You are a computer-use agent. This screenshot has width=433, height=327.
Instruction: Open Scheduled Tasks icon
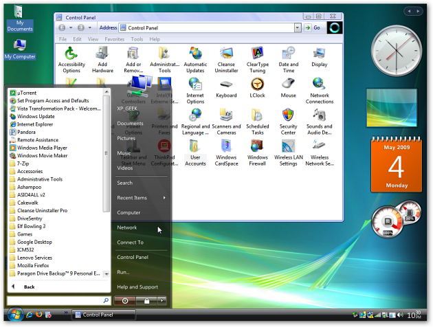click(257, 122)
